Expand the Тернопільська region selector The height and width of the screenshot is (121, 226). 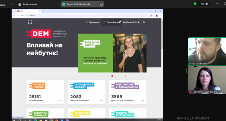click(111, 22)
